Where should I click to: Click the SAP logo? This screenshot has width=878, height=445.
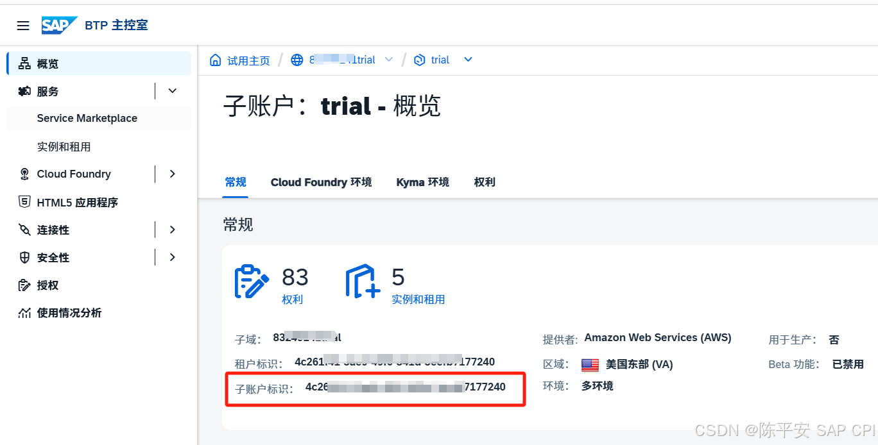click(x=60, y=25)
